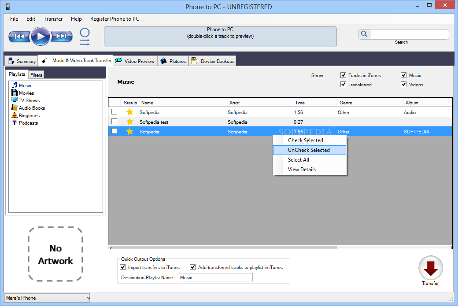Check the Audio album track checkbox
The width and height of the screenshot is (458, 306).
(114, 112)
